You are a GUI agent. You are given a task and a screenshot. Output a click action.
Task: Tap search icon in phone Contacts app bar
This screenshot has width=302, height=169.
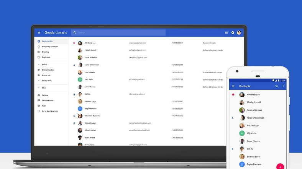click(277, 86)
